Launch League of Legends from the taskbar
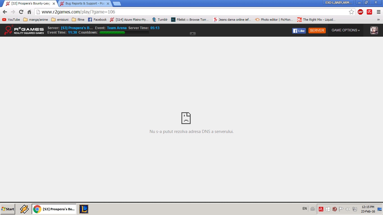Image resolution: width=383 pixels, height=215 pixels. pyautogui.click(x=84, y=209)
